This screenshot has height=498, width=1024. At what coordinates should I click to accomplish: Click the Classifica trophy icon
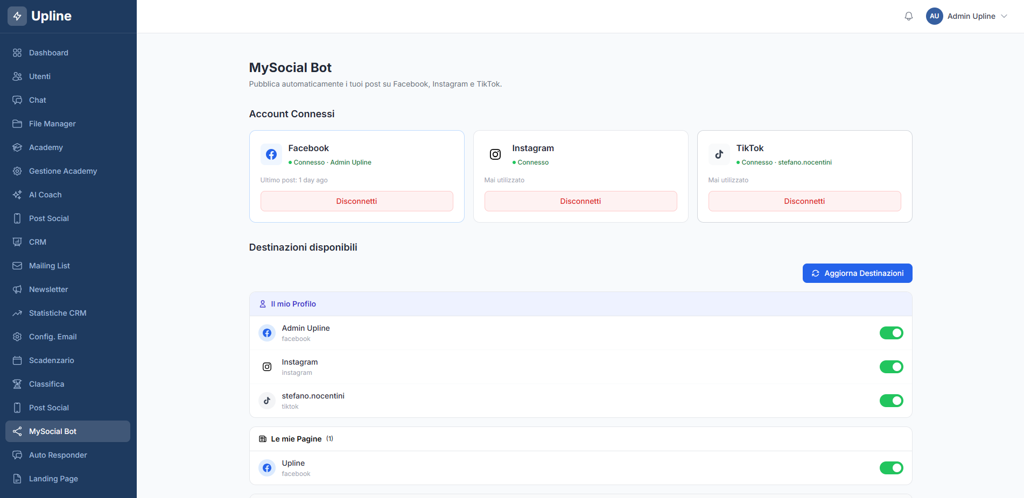tap(17, 384)
